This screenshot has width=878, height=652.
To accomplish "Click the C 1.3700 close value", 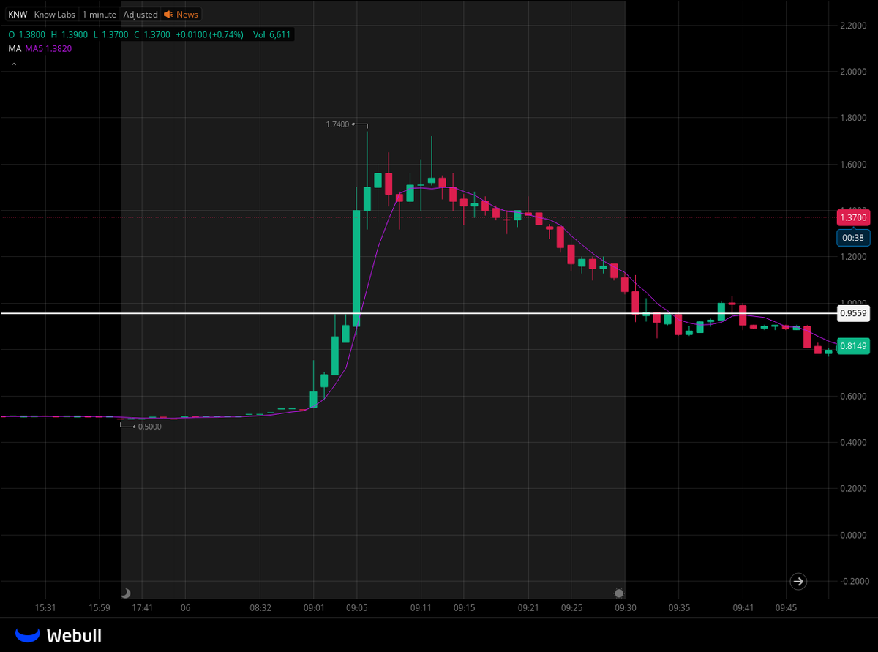I will pos(153,34).
